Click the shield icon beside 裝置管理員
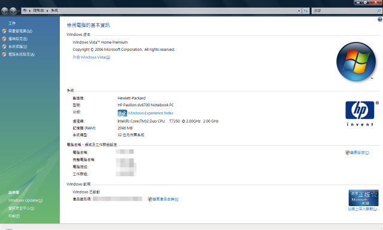Screen dimensions: 383x230 4,31
